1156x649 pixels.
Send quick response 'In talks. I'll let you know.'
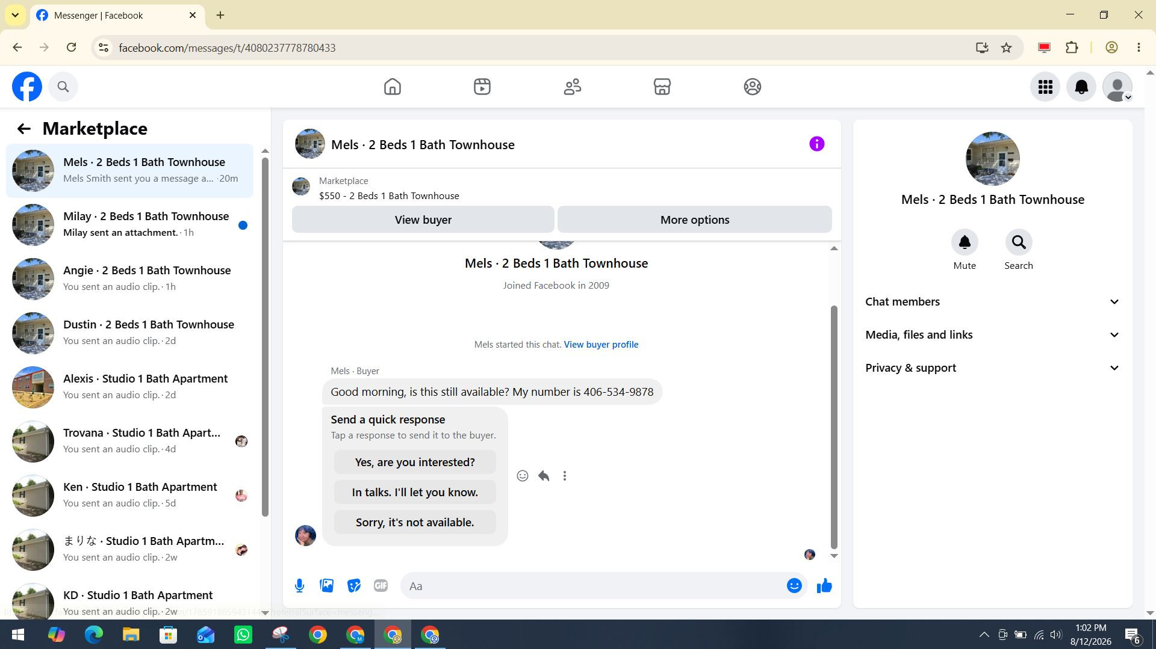415,492
